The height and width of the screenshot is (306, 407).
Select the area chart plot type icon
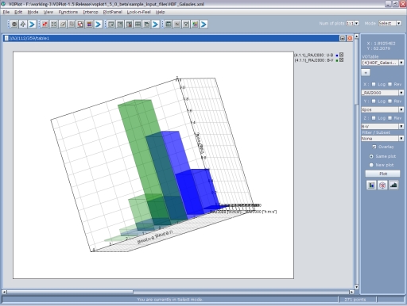pyautogui.click(x=393, y=186)
